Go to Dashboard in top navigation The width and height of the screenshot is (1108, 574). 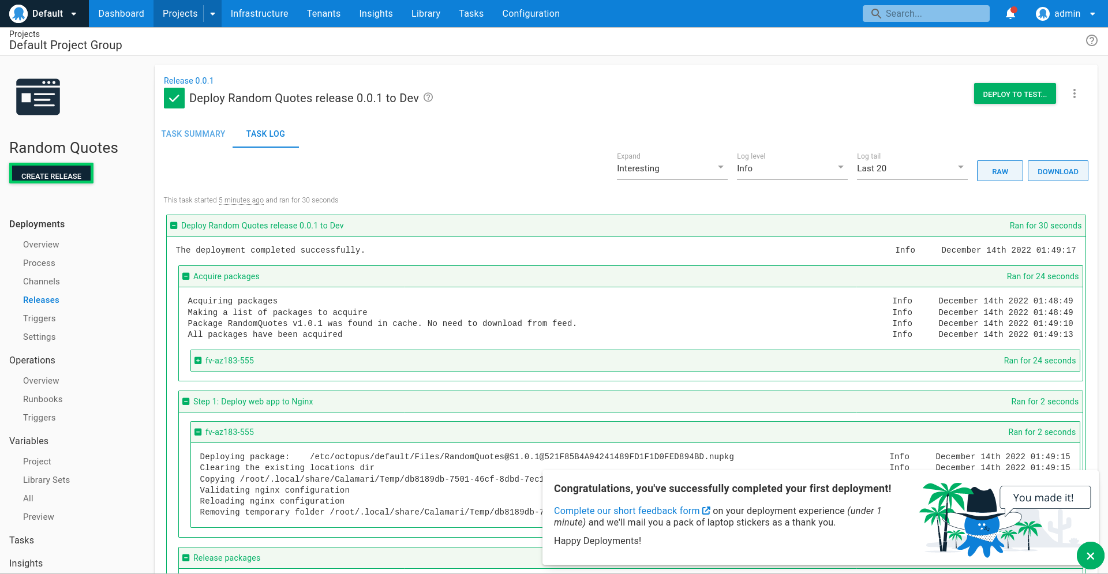tap(121, 13)
